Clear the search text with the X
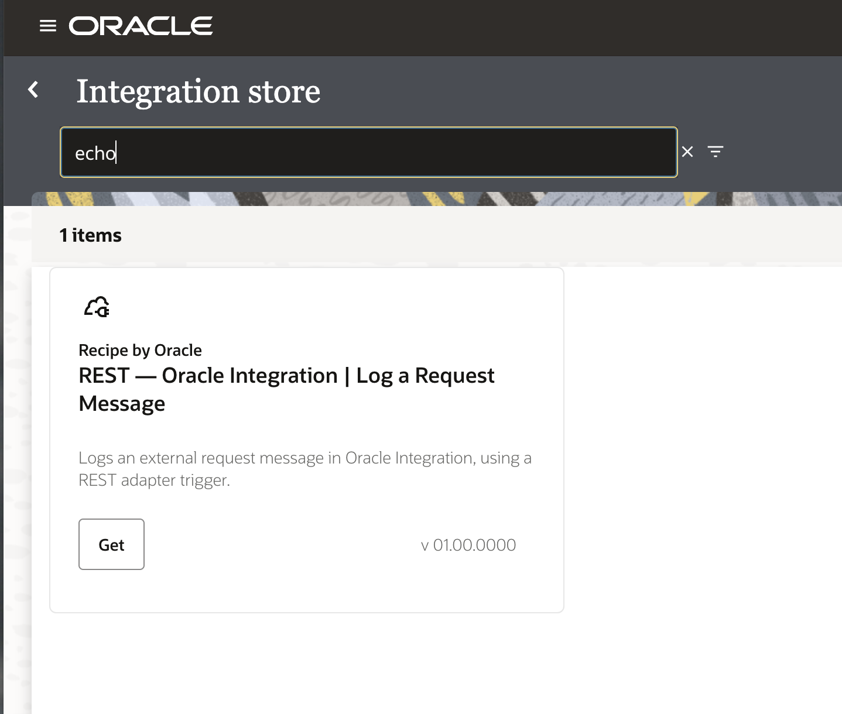The height and width of the screenshot is (714, 842). (687, 152)
